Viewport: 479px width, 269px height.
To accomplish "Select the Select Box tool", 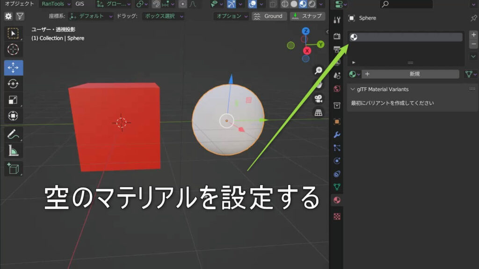I will (13, 33).
